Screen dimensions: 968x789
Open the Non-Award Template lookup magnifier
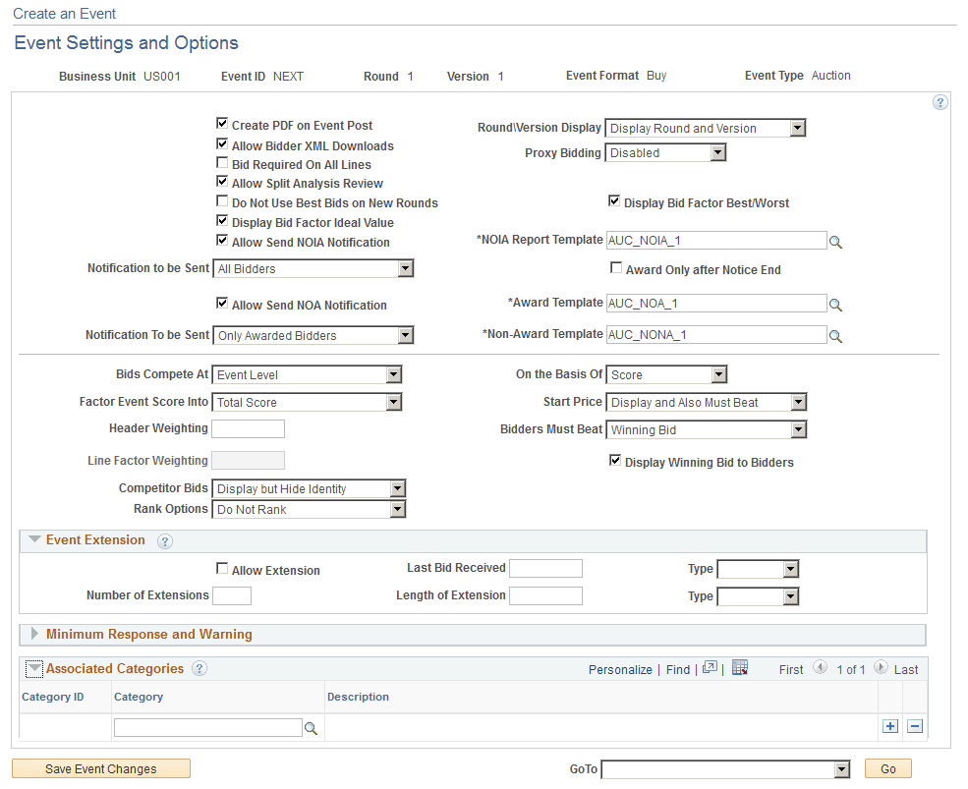pyautogui.click(x=836, y=334)
